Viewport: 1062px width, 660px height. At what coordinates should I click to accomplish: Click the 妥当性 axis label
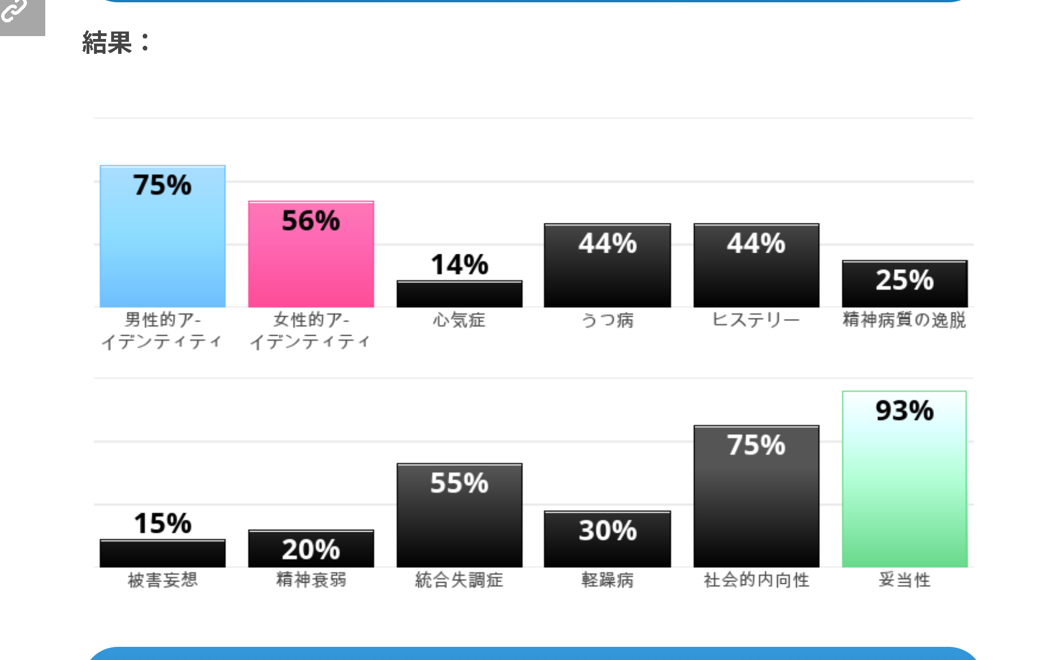click(x=904, y=580)
